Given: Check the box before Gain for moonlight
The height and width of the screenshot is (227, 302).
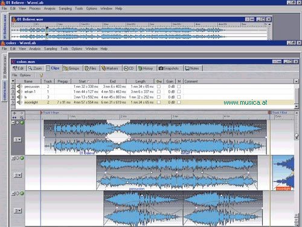Looking at the screenshot, I should pyautogui.click(x=159, y=102).
